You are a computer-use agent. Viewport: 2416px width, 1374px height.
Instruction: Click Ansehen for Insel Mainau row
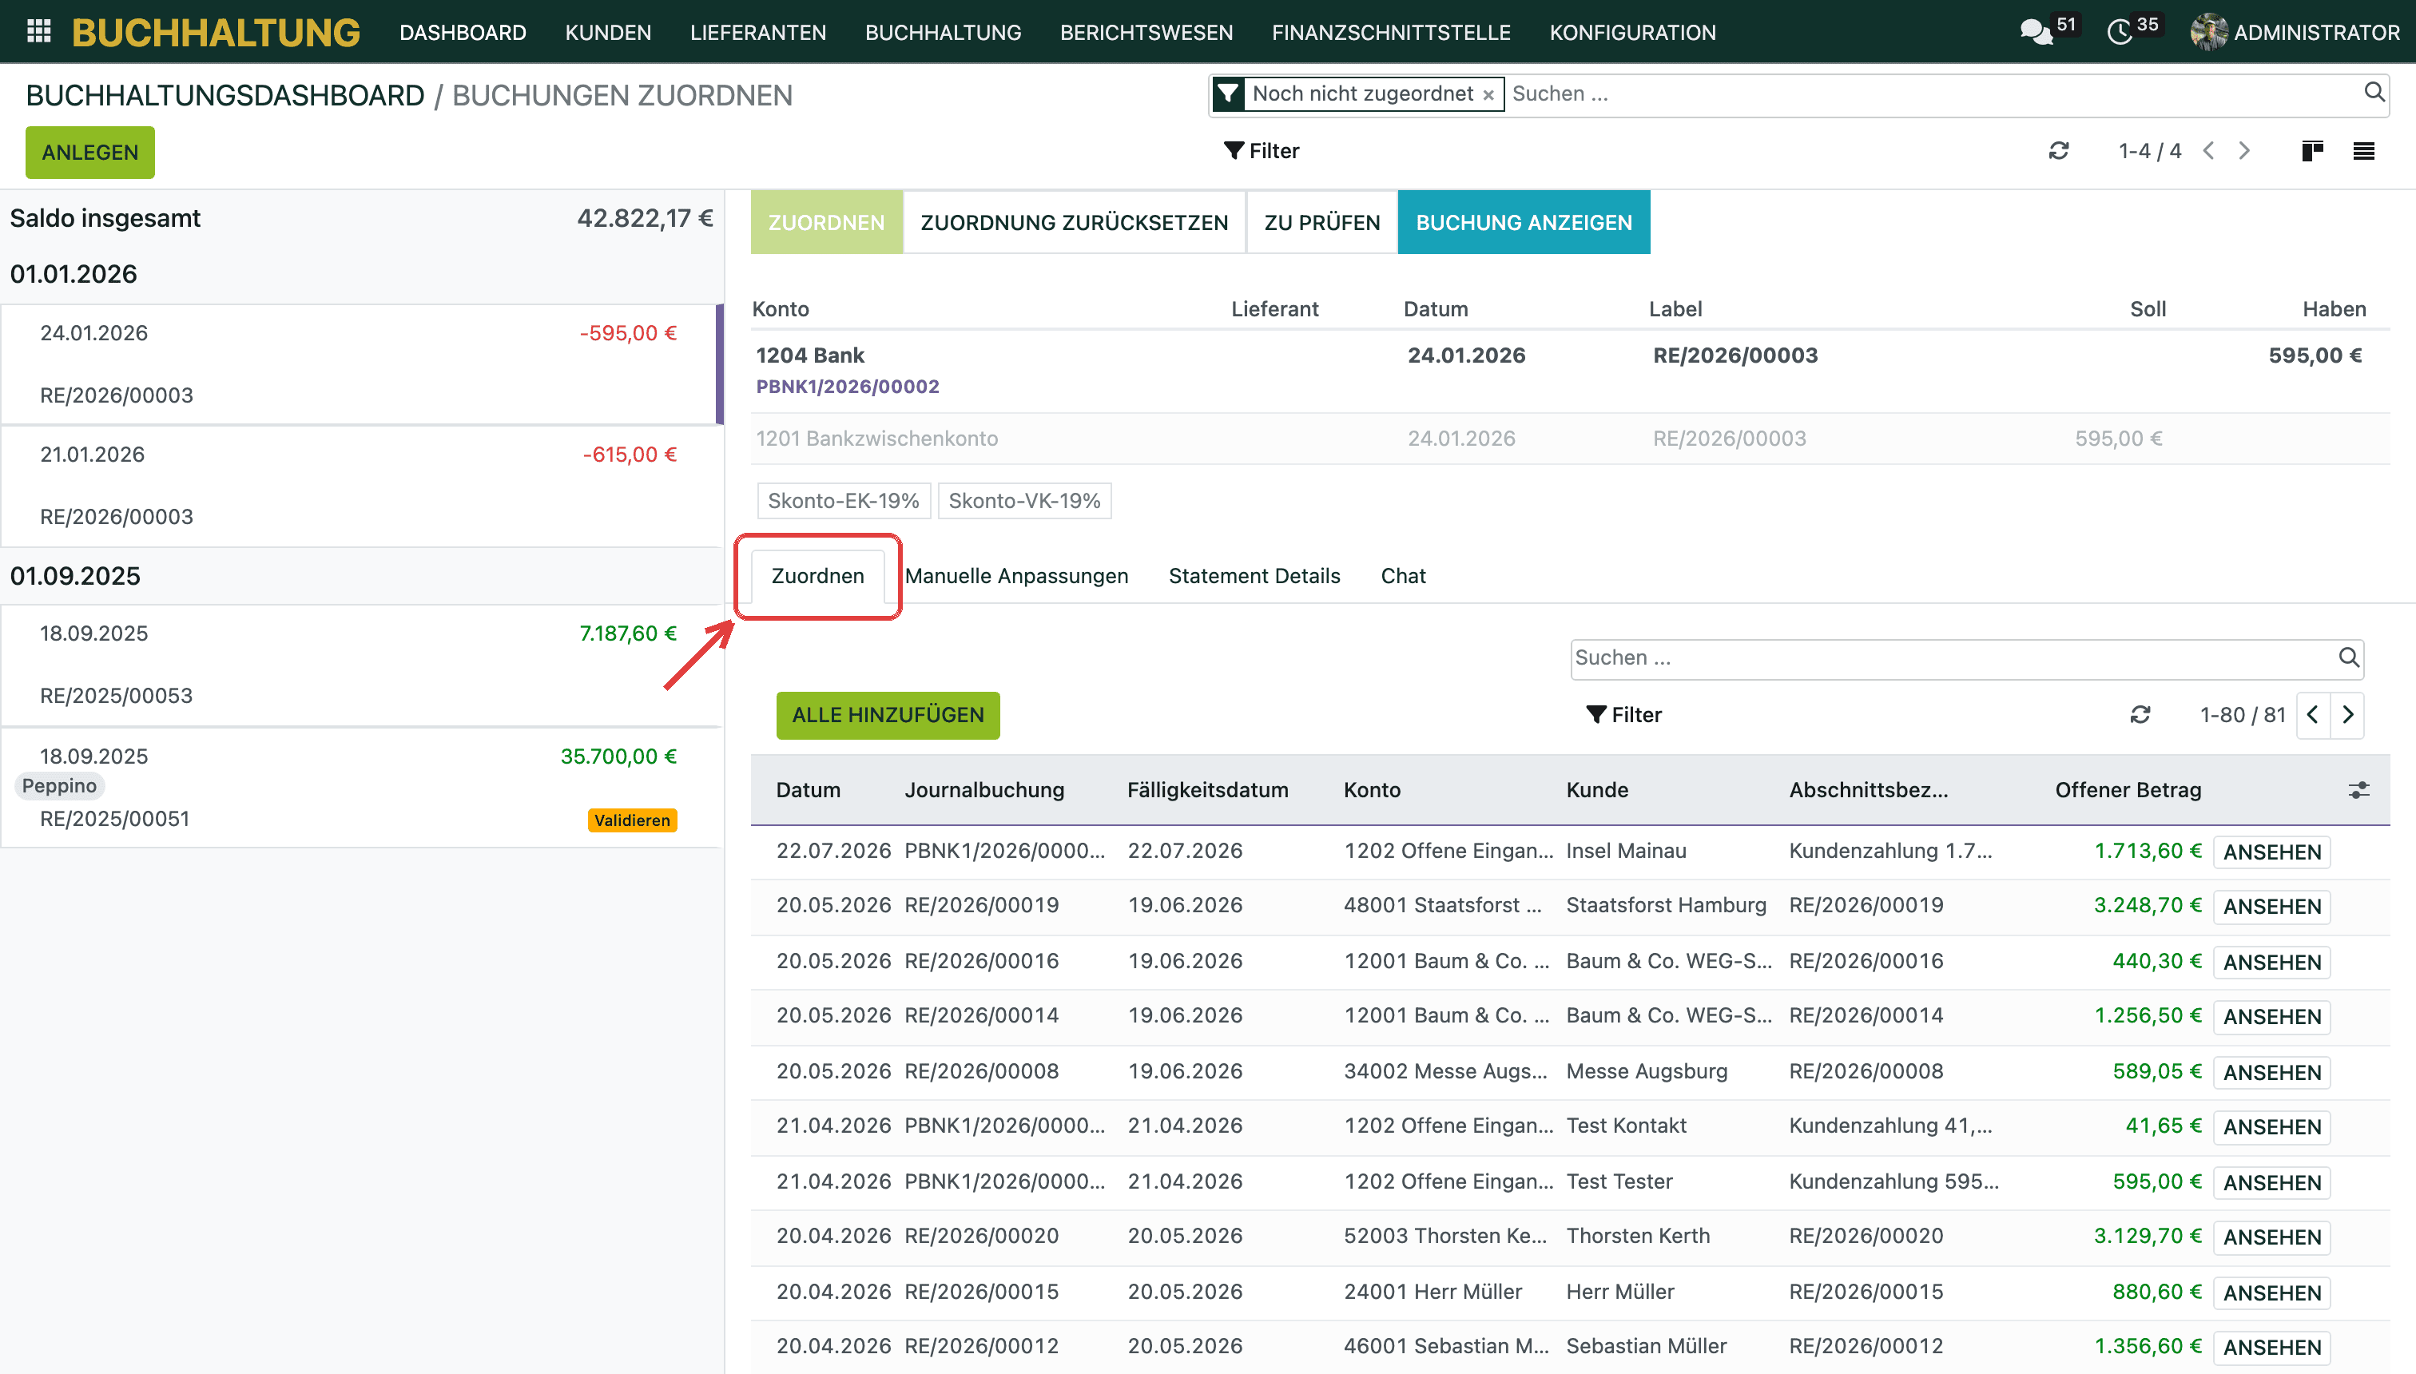point(2271,852)
